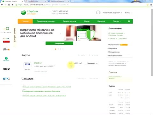
Task: Select the third banner slide dot
Action: click(61, 49)
